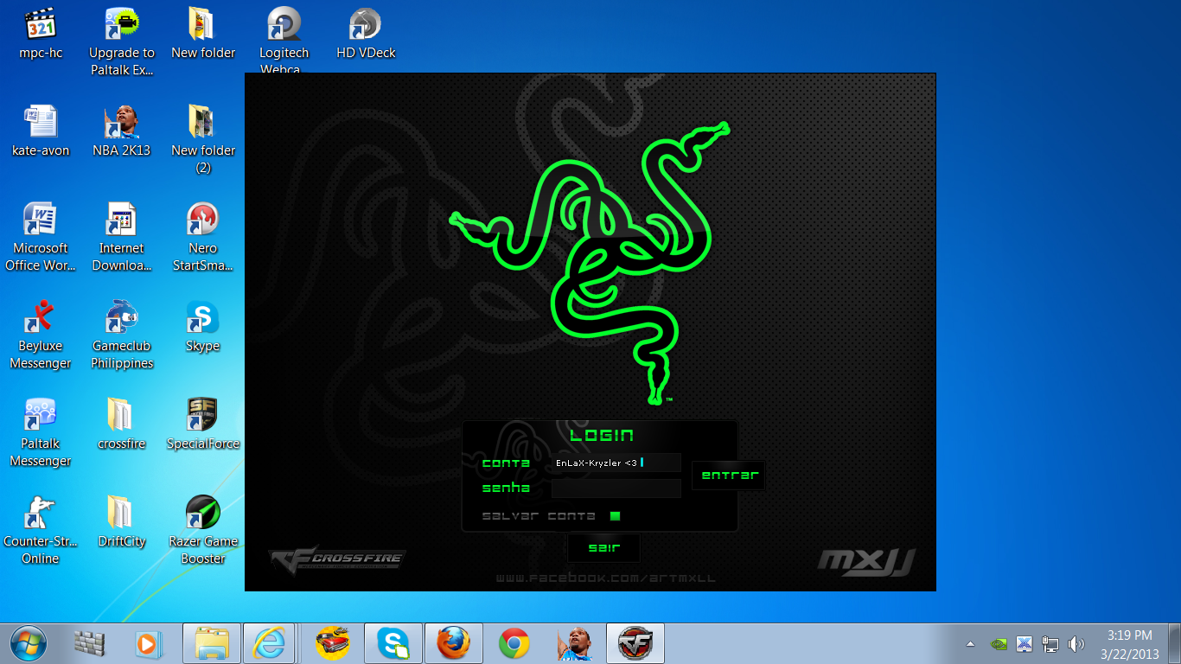
Task: Click the entrar login button
Action: click(730, 476)
